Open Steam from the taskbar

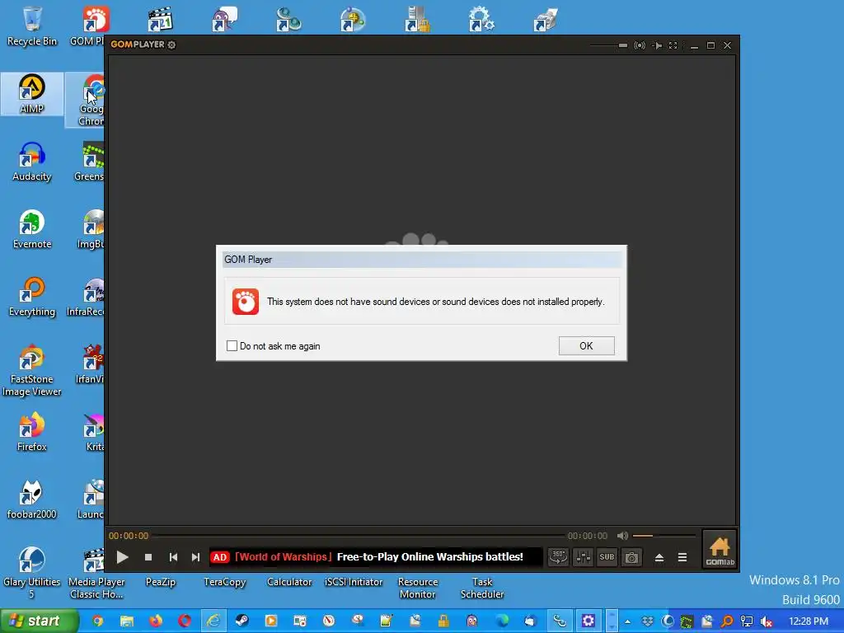(x=242, y=621)
